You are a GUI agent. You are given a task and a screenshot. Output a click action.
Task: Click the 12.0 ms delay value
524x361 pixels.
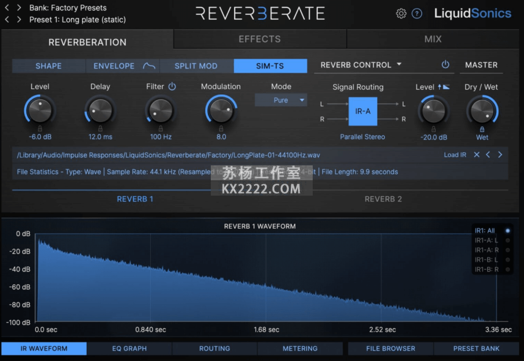tap(100, 137)
